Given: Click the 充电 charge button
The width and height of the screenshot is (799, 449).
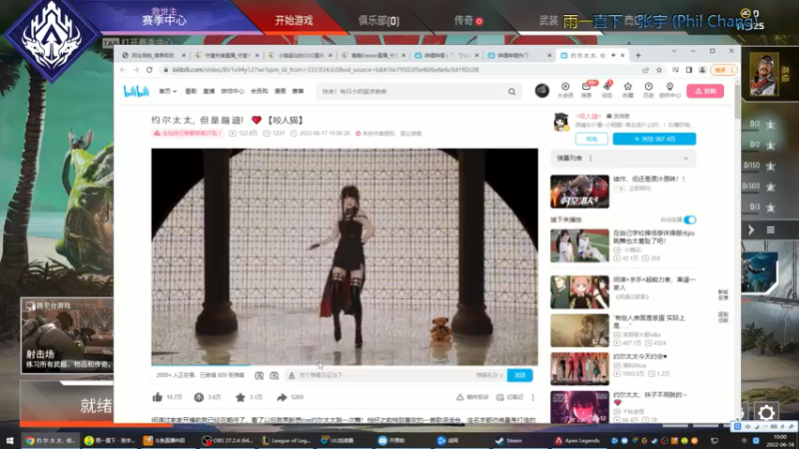Looking at the screenshot, I should pos(591,139).
